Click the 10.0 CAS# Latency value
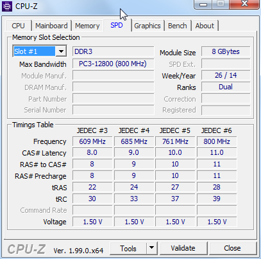Viewport: 261px width, 259px height. (x=175, y=152)
